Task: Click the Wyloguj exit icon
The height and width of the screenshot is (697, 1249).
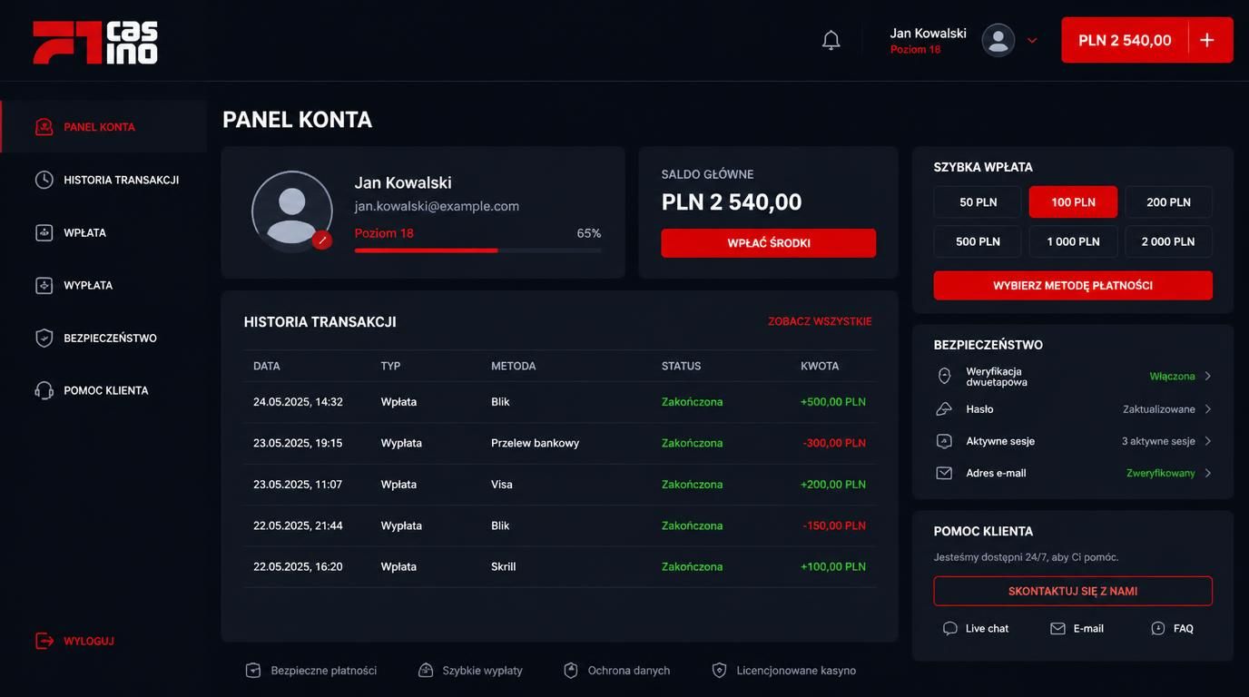Action: click(x=44, y=641)
